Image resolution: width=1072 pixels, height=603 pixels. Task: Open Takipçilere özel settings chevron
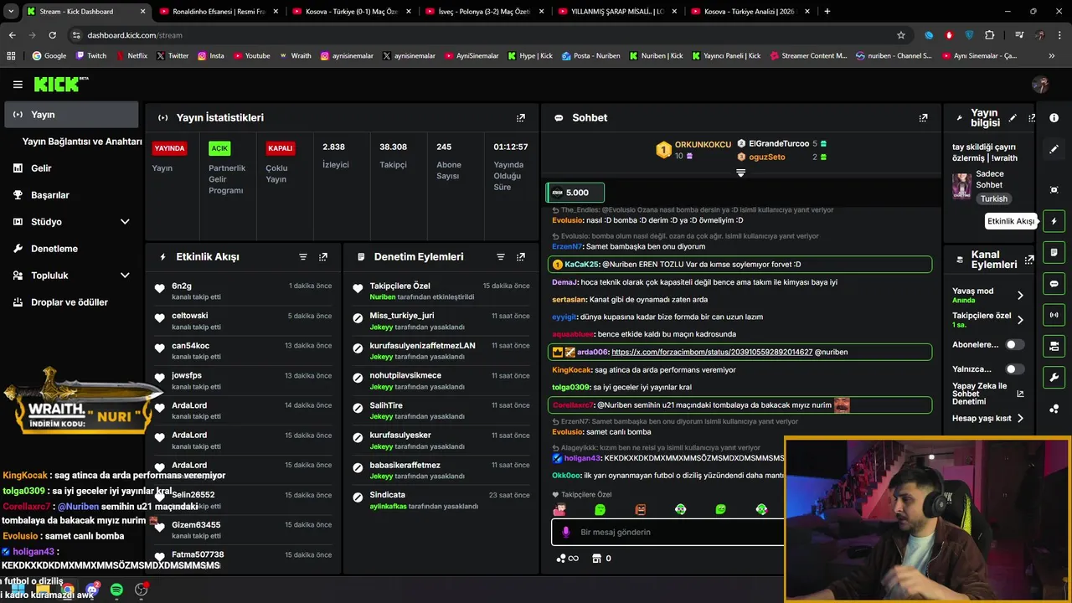tap(1020, 320)
